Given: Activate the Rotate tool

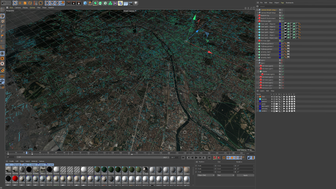Looking at the screenshot, I should pyautogui.click(x=30, y=3).
